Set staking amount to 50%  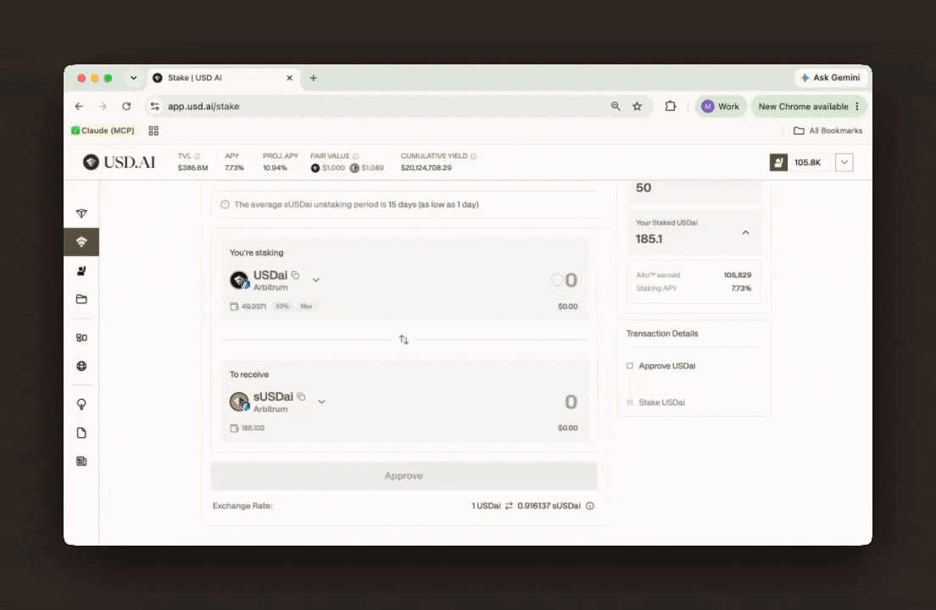[282, 306]
